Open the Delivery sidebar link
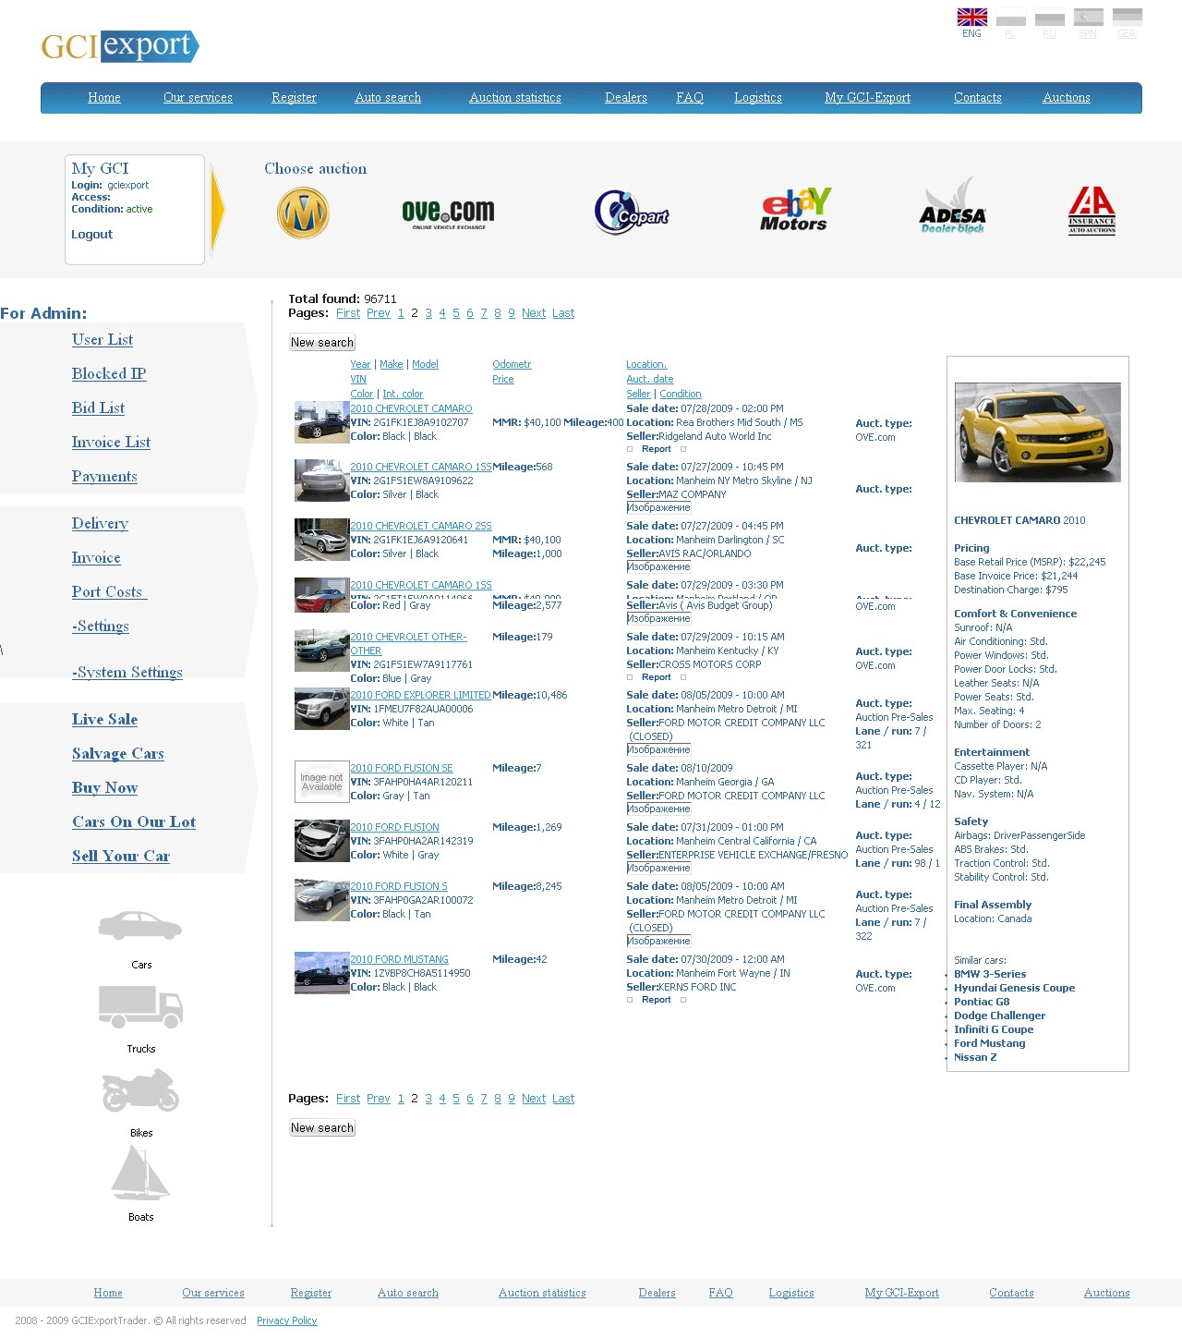Screen dimensions: 1182x1338 click(100, 523)
